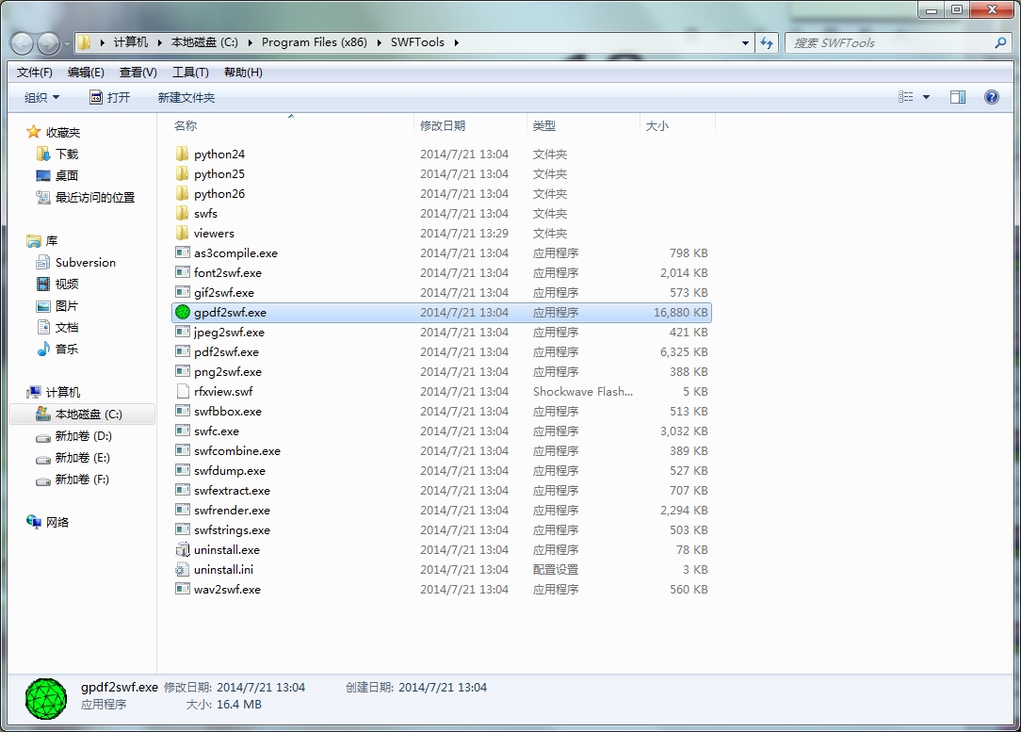Click the swfs folder icon
Image resolution: width=1021 pixels, height=732 pixels.
[183, 214]
